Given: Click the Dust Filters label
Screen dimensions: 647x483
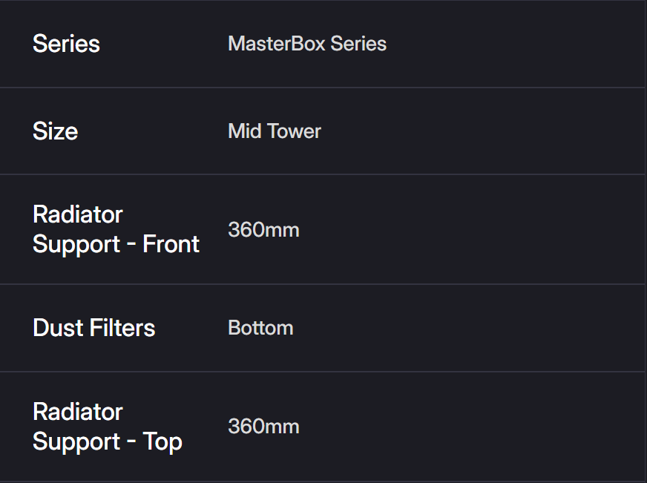Looking at the screenshot, I should point(94,328).
